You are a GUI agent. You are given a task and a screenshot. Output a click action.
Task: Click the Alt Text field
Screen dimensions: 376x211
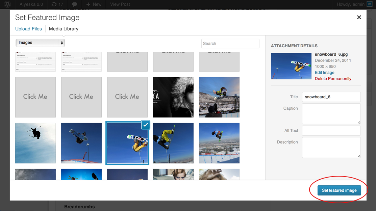[x=331, y=131]
